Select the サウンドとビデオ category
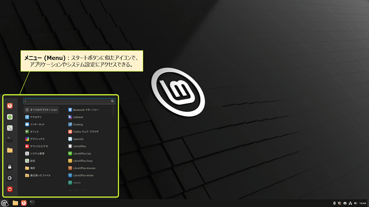 tap(42, 146)
